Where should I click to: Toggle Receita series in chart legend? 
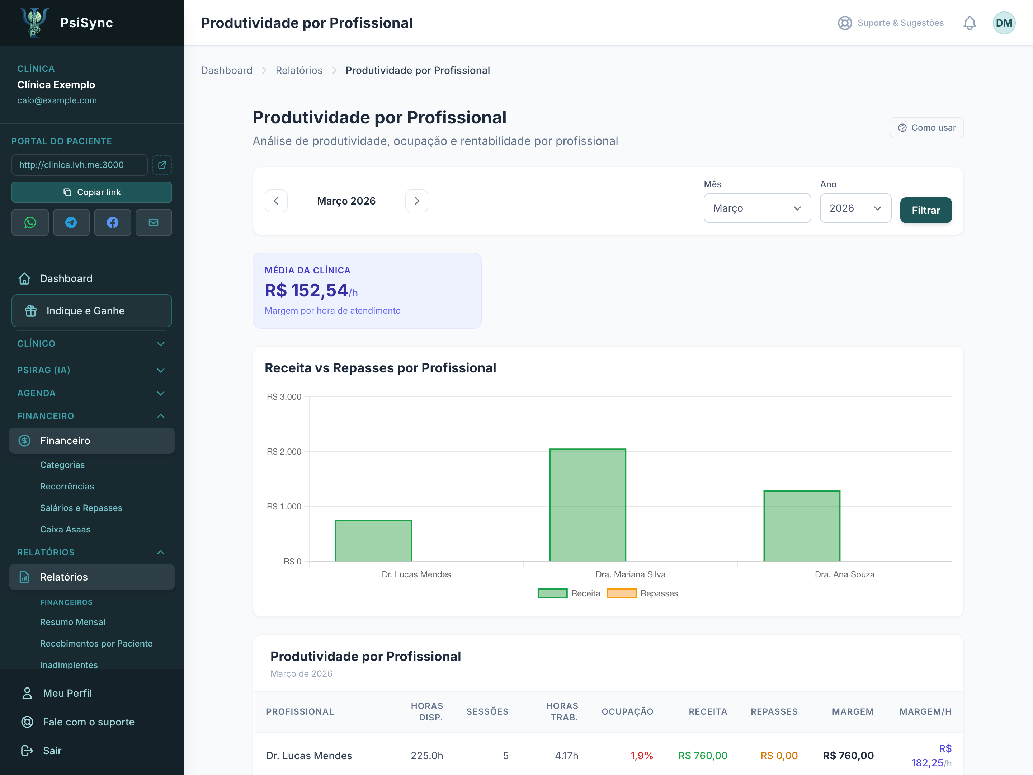point(569,593)
